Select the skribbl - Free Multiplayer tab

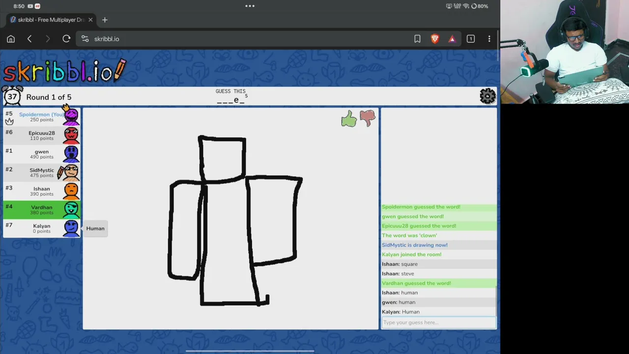pos(52,20)
